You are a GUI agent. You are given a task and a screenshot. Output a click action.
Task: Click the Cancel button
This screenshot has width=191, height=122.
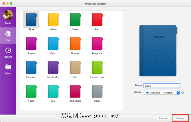163,118
